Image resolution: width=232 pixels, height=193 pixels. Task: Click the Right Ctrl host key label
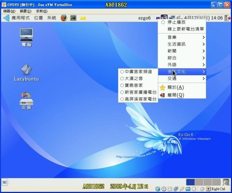pos(218,189)
